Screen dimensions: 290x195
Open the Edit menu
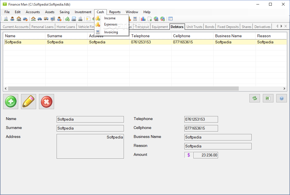(18, 12)
